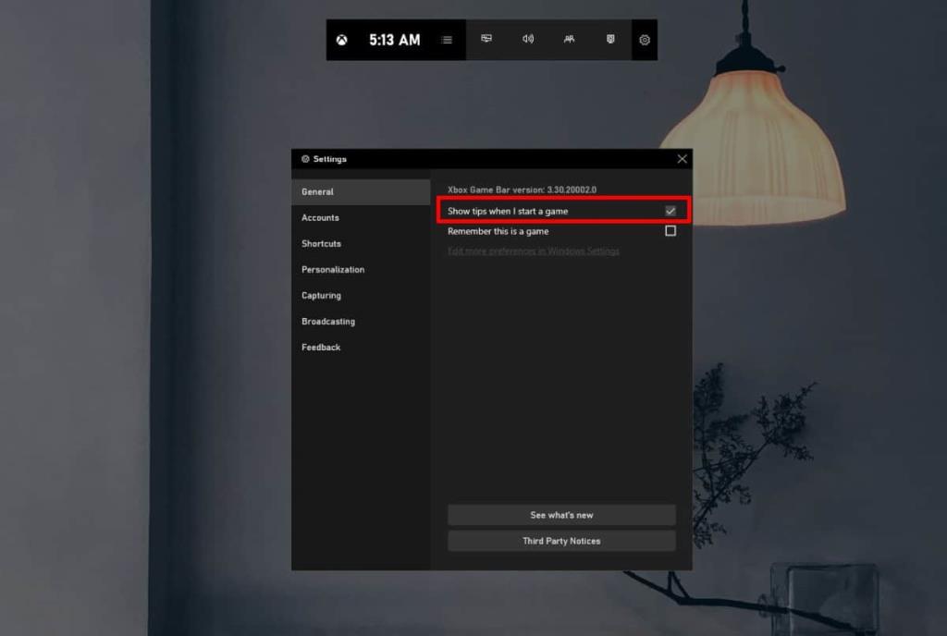Open the Capture widget icon

pyautogui.click(x=486, y=40)
